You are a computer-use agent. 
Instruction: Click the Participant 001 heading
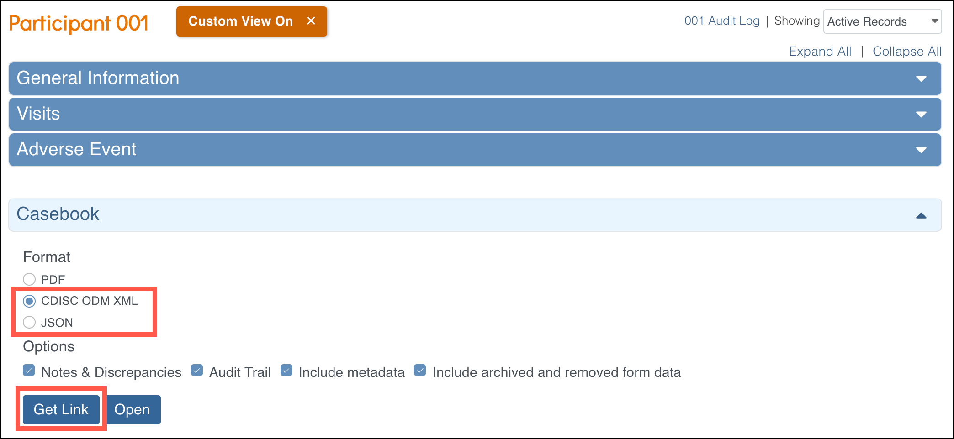pyautogui.click(x=78, y=22)
